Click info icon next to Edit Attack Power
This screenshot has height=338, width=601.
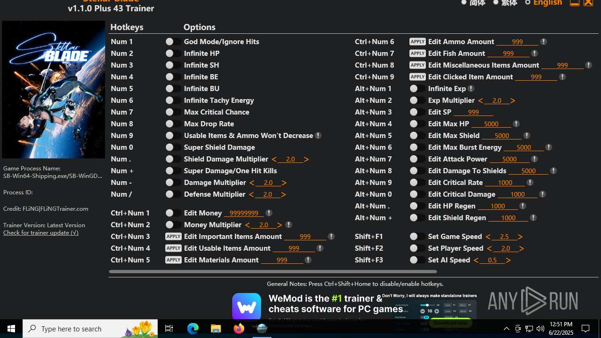click(x=534, y=159)
